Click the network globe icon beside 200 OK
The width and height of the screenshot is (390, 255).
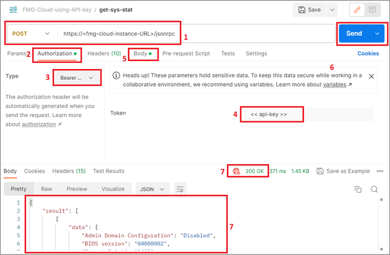(x=237, y=171)
